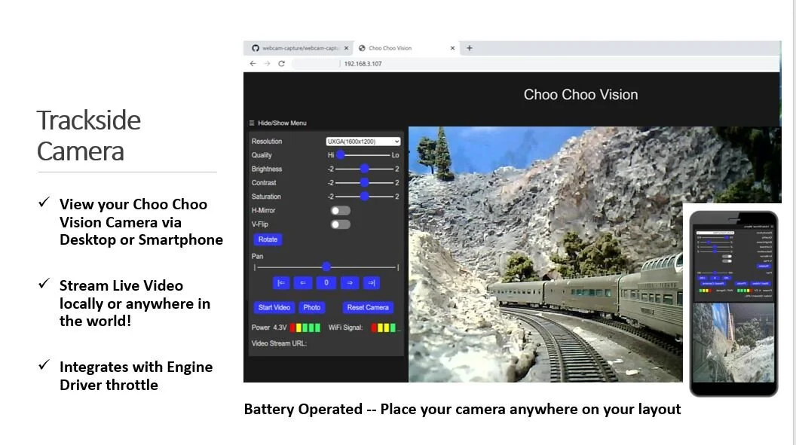Click the Battery Operated caption text
Screen dimensions: 796x445
[x=463, y=409]
